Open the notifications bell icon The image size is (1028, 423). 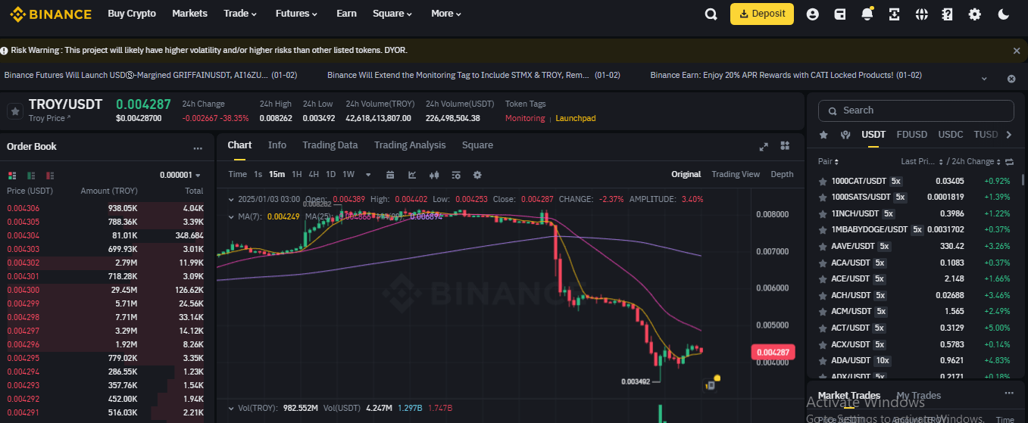coord(867,14)
